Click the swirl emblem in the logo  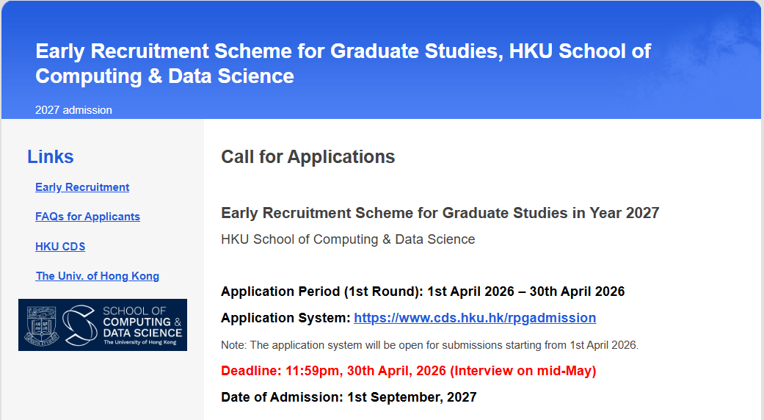coord(80,325)
